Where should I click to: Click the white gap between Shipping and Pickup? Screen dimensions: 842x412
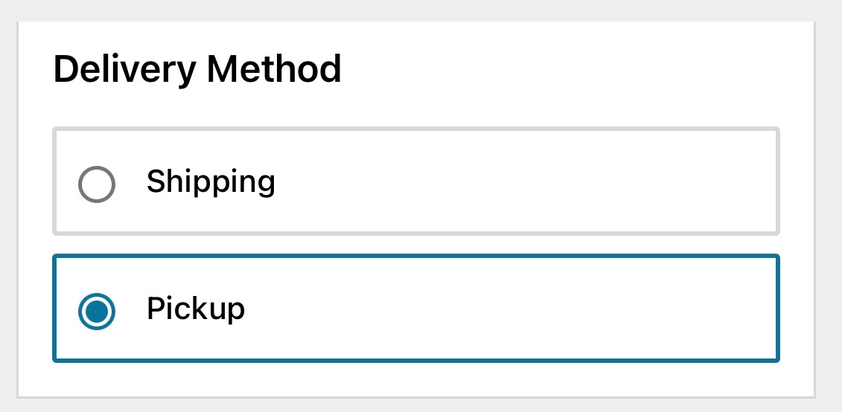click(415, 245)
